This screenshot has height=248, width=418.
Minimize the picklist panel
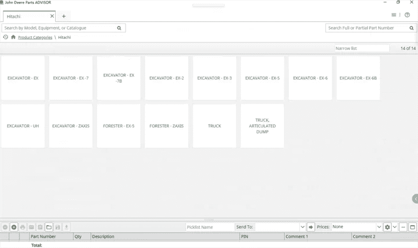(403, 227)
